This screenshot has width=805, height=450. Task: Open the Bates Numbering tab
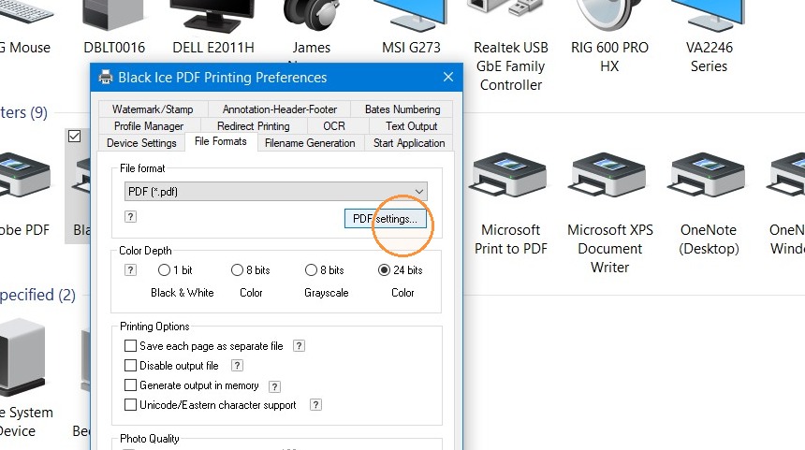pyautogui.click(x=402, y=109)
